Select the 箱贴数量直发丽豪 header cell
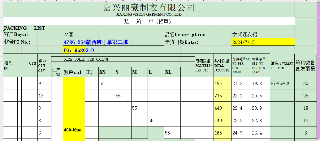Screen dimensions: 320x141 point(305,66)
